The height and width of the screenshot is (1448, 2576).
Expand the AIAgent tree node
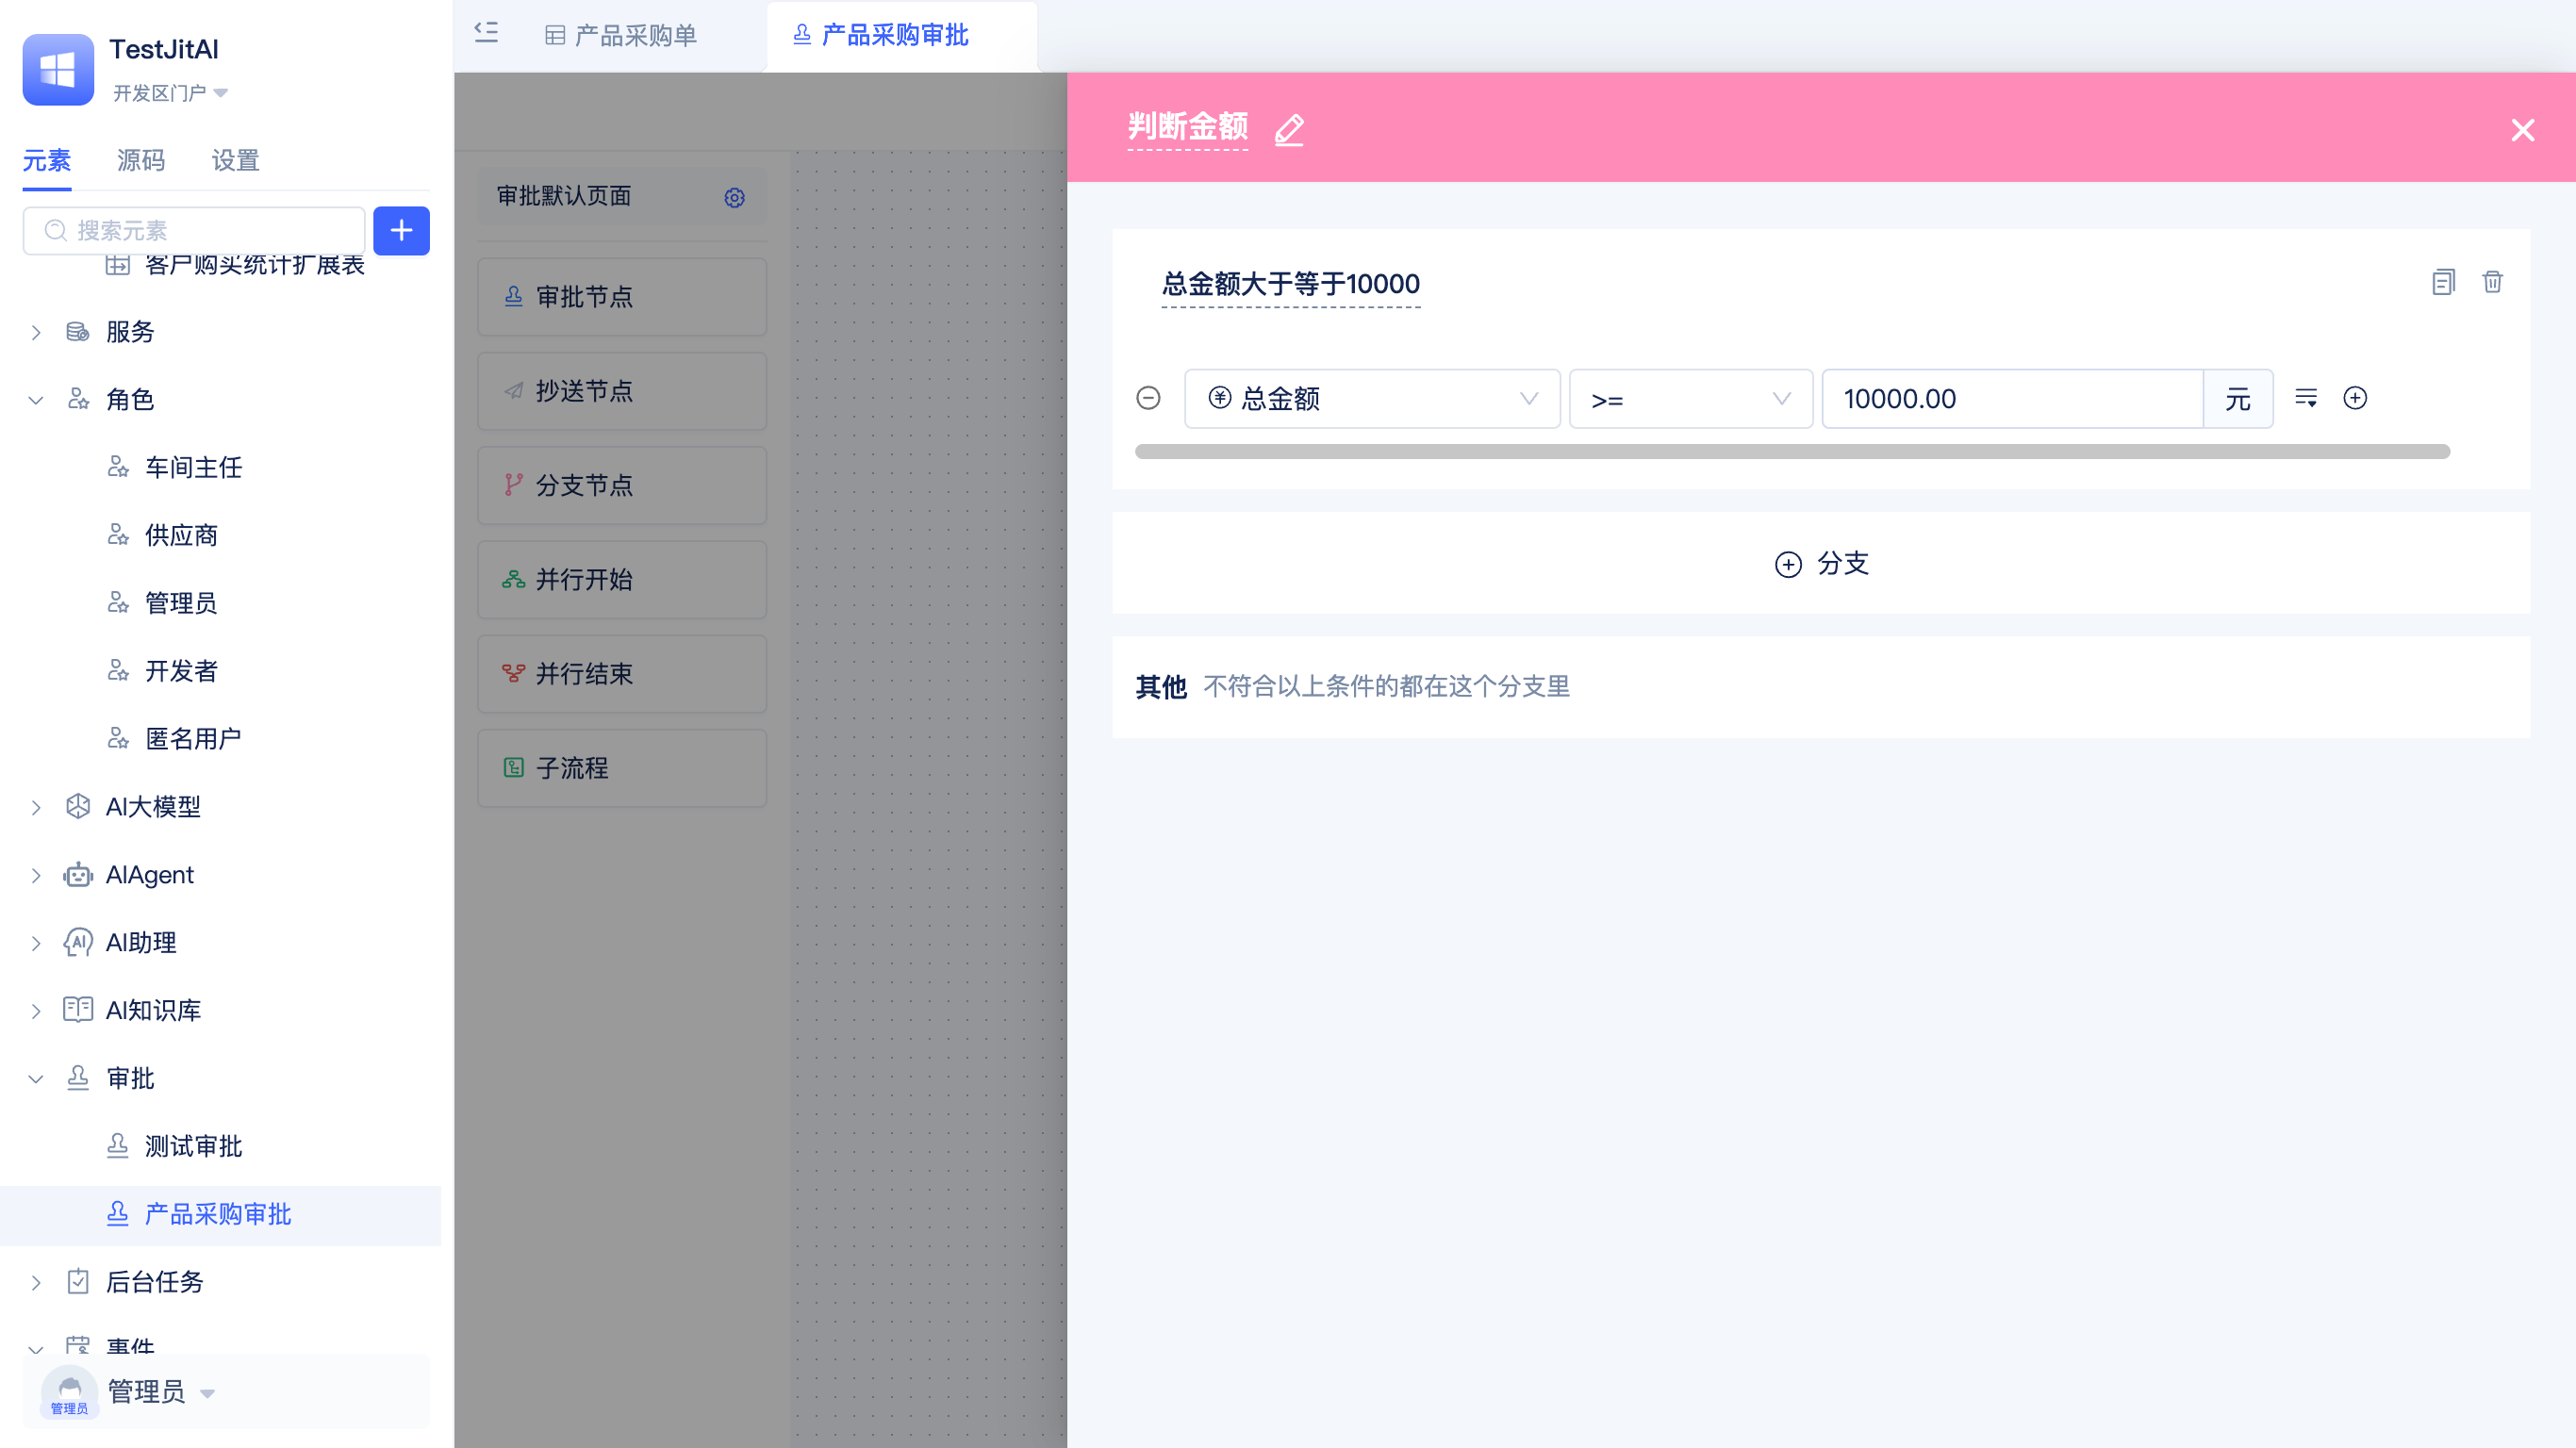click(36, 875)
